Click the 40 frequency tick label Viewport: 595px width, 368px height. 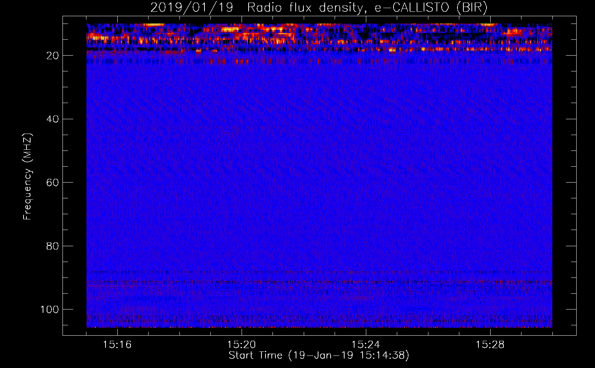tap(53, 119)
